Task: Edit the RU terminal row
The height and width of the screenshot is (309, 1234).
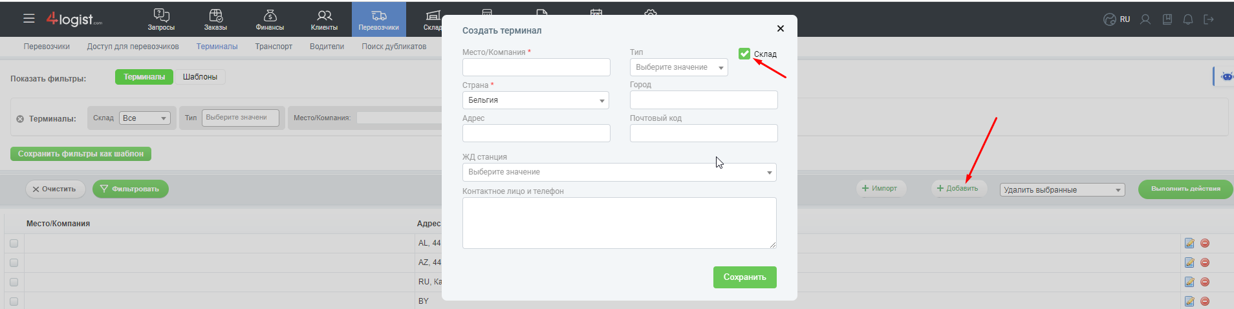Action: point(1189,282)
